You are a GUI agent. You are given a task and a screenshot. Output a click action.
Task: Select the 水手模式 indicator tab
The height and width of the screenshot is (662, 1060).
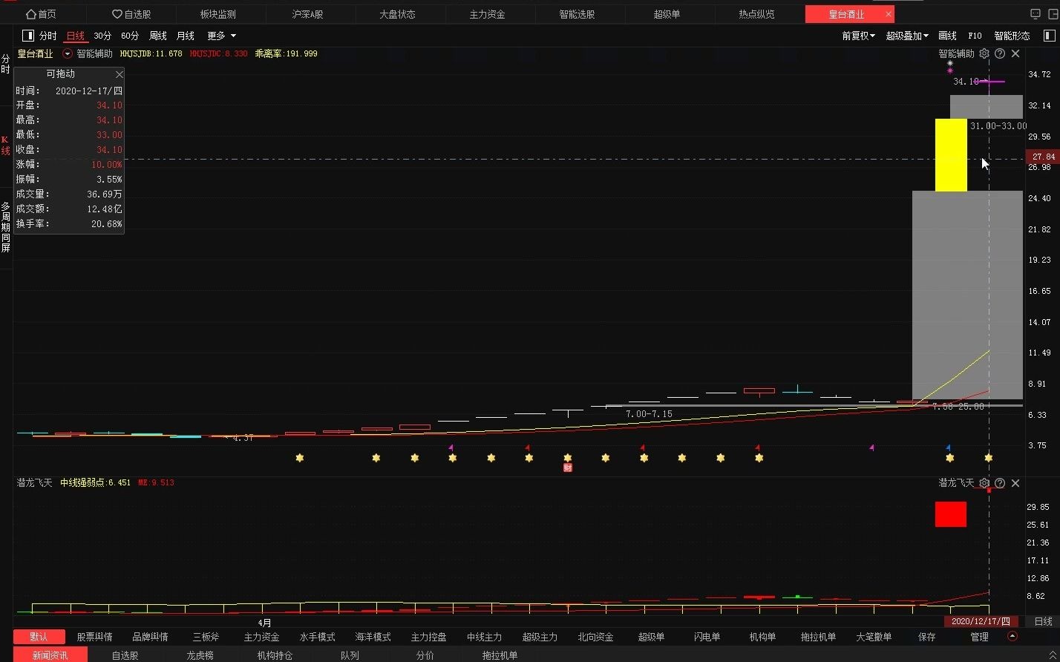(x=317, y=637)
